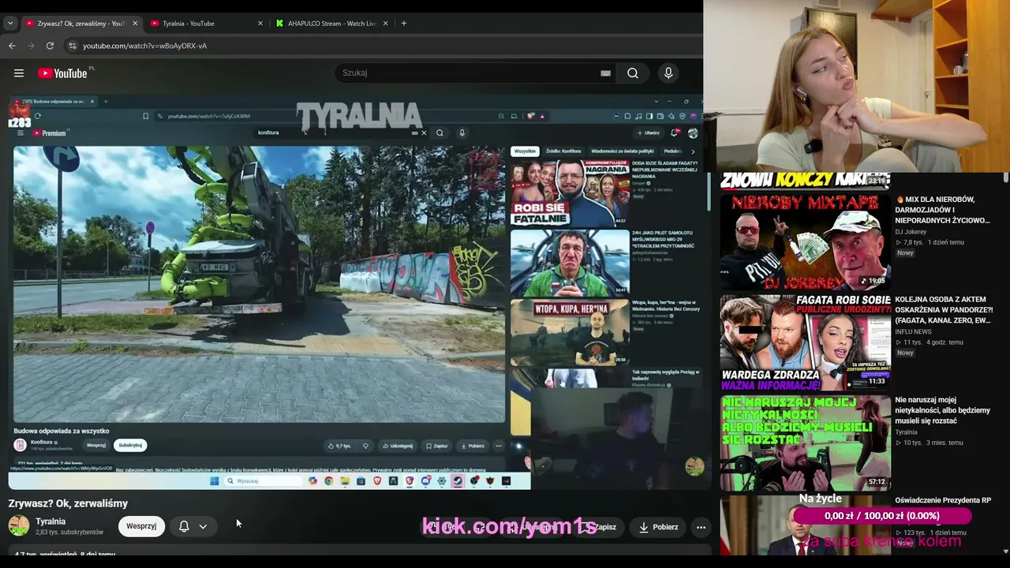Click Utwórz in the recorded YouTube header

[x=649, y=133]
